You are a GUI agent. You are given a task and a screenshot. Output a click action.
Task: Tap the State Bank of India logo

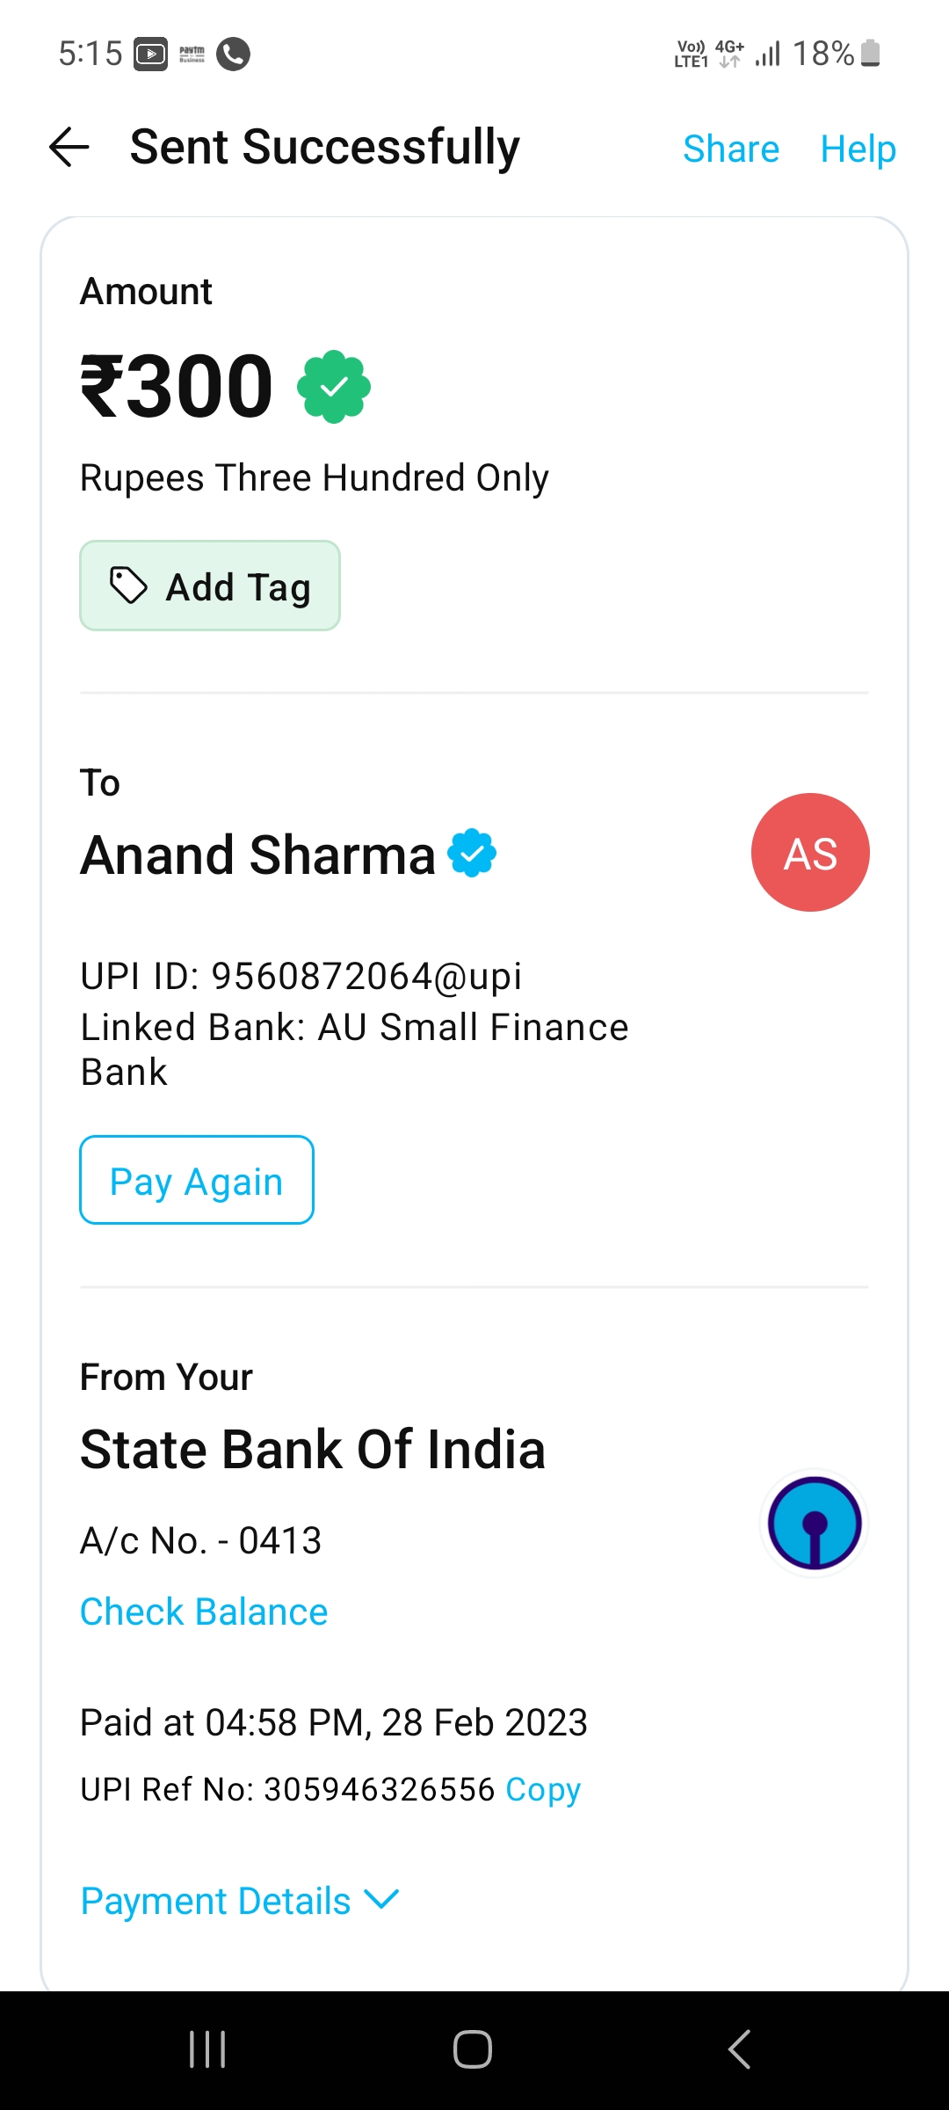point(814,1524)
